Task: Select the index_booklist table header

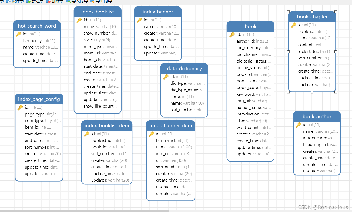Action: pos(98,12)
